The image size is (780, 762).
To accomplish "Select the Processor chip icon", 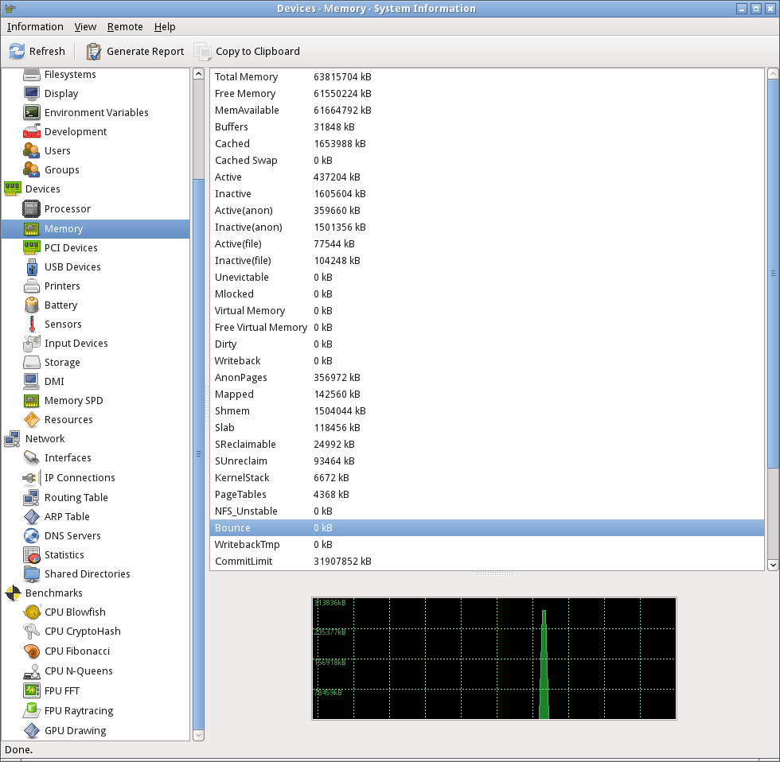I will pyautogui.click(x=31, y=208).
